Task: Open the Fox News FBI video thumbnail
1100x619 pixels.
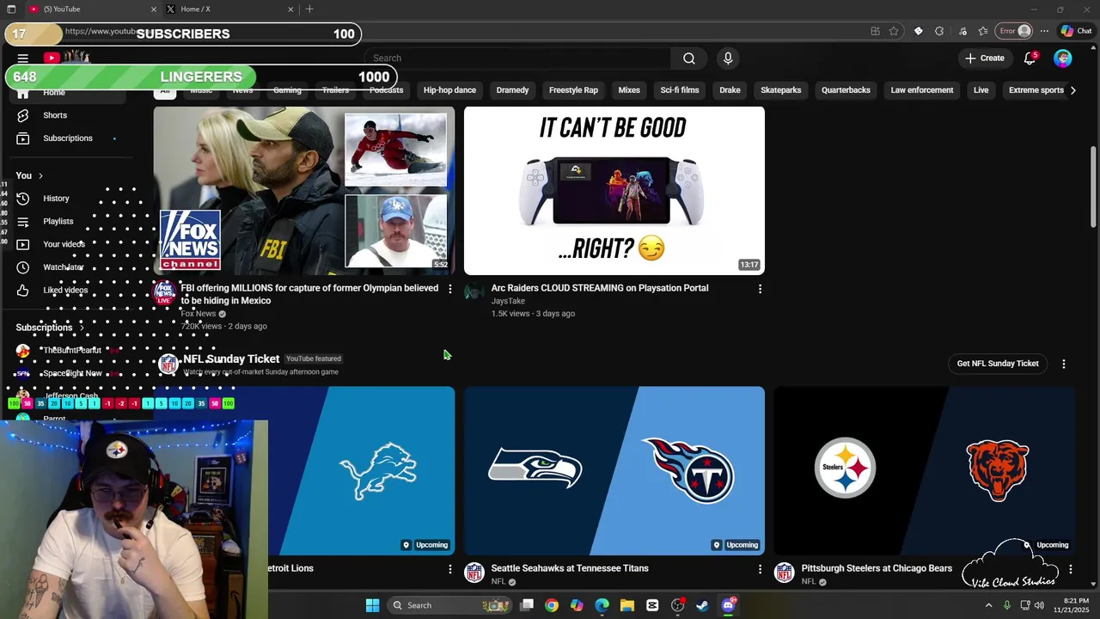Action: pyautogui.click(x=304, y=191)
